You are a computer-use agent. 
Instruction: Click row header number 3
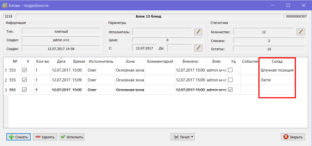[6, 90]
